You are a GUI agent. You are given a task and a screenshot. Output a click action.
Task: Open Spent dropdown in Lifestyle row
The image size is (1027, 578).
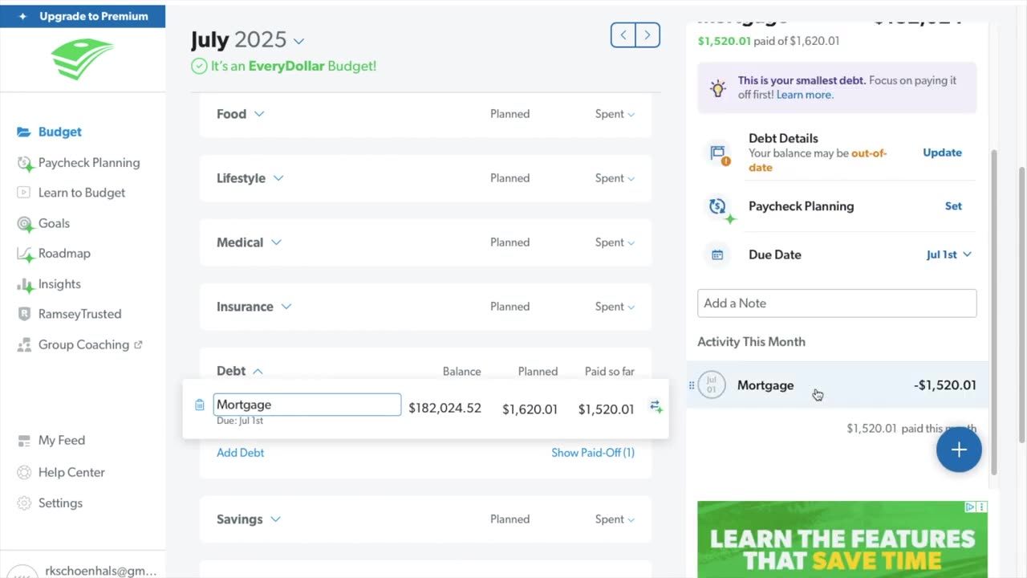click(615, 178)
